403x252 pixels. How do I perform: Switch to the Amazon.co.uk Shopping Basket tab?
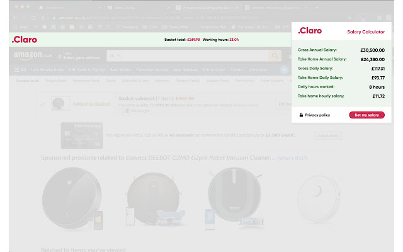click(x=207, y=8)
